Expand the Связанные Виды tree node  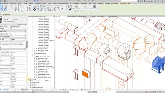34,52
